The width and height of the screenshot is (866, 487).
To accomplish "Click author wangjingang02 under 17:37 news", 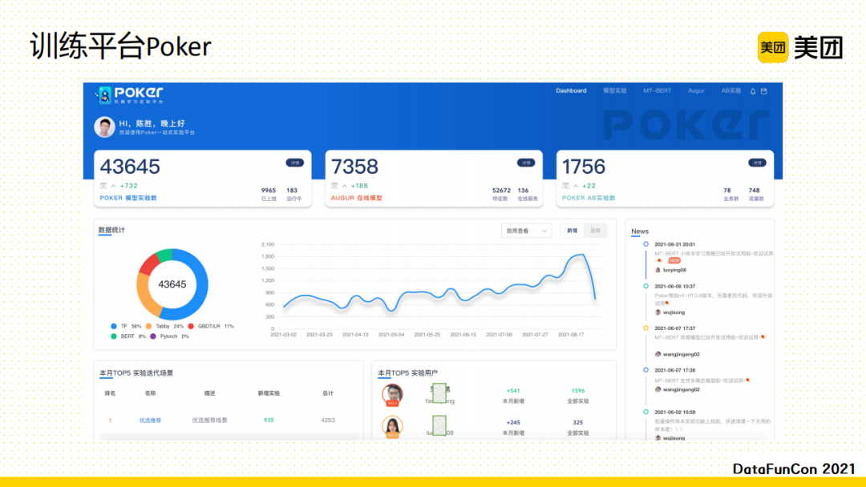I will tap(681, 354).
